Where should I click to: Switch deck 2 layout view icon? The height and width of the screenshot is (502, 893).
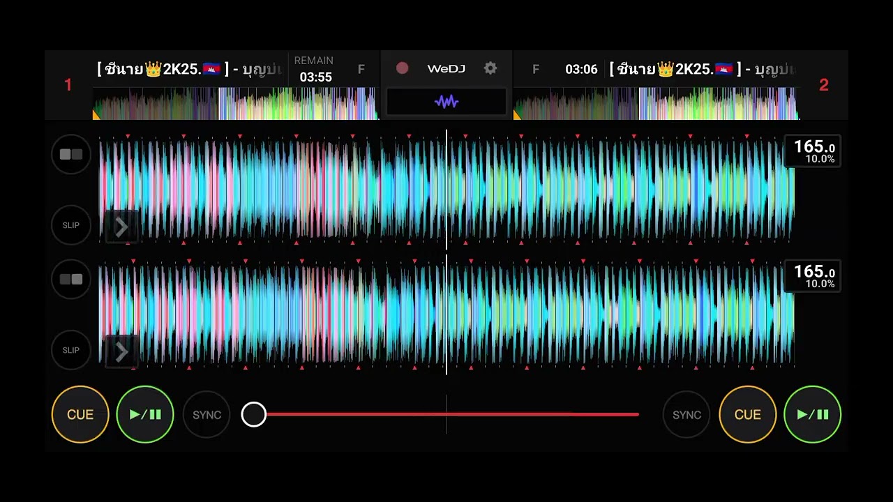[71, 279]
